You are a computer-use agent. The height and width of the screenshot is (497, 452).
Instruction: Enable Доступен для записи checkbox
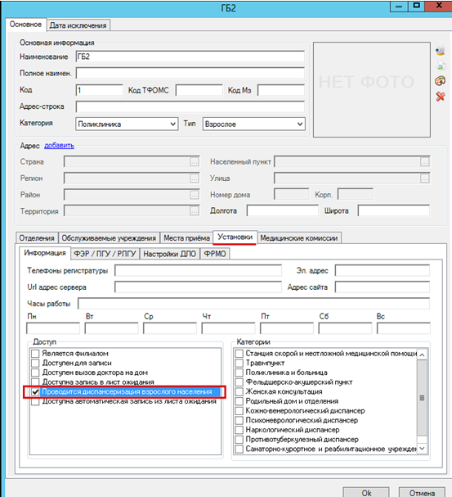(x=35, y=363)
